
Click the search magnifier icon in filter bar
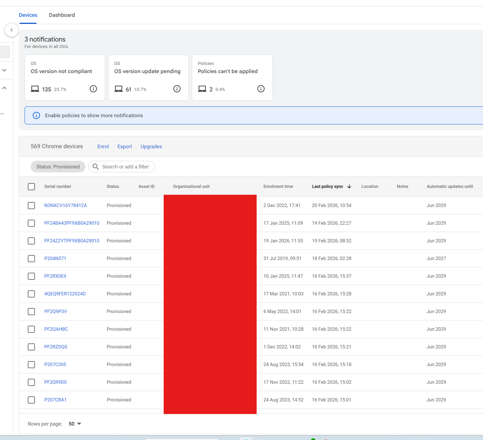point(96,167)
